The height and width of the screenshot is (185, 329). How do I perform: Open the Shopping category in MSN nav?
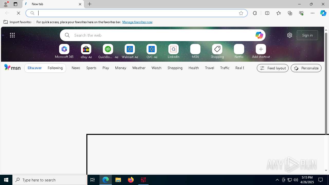[x=175, y=68]
